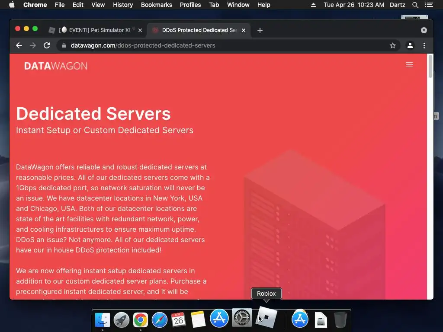Viewport: 443px width, 332px height.
Task: Open the Bookmarks menu
Action: point(157,5)
